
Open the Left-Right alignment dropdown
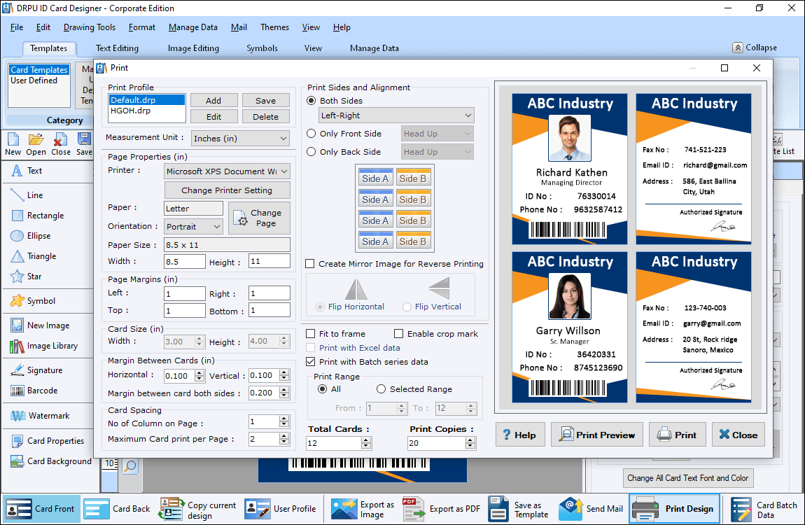pyautogui.click(x=396, y=115)
